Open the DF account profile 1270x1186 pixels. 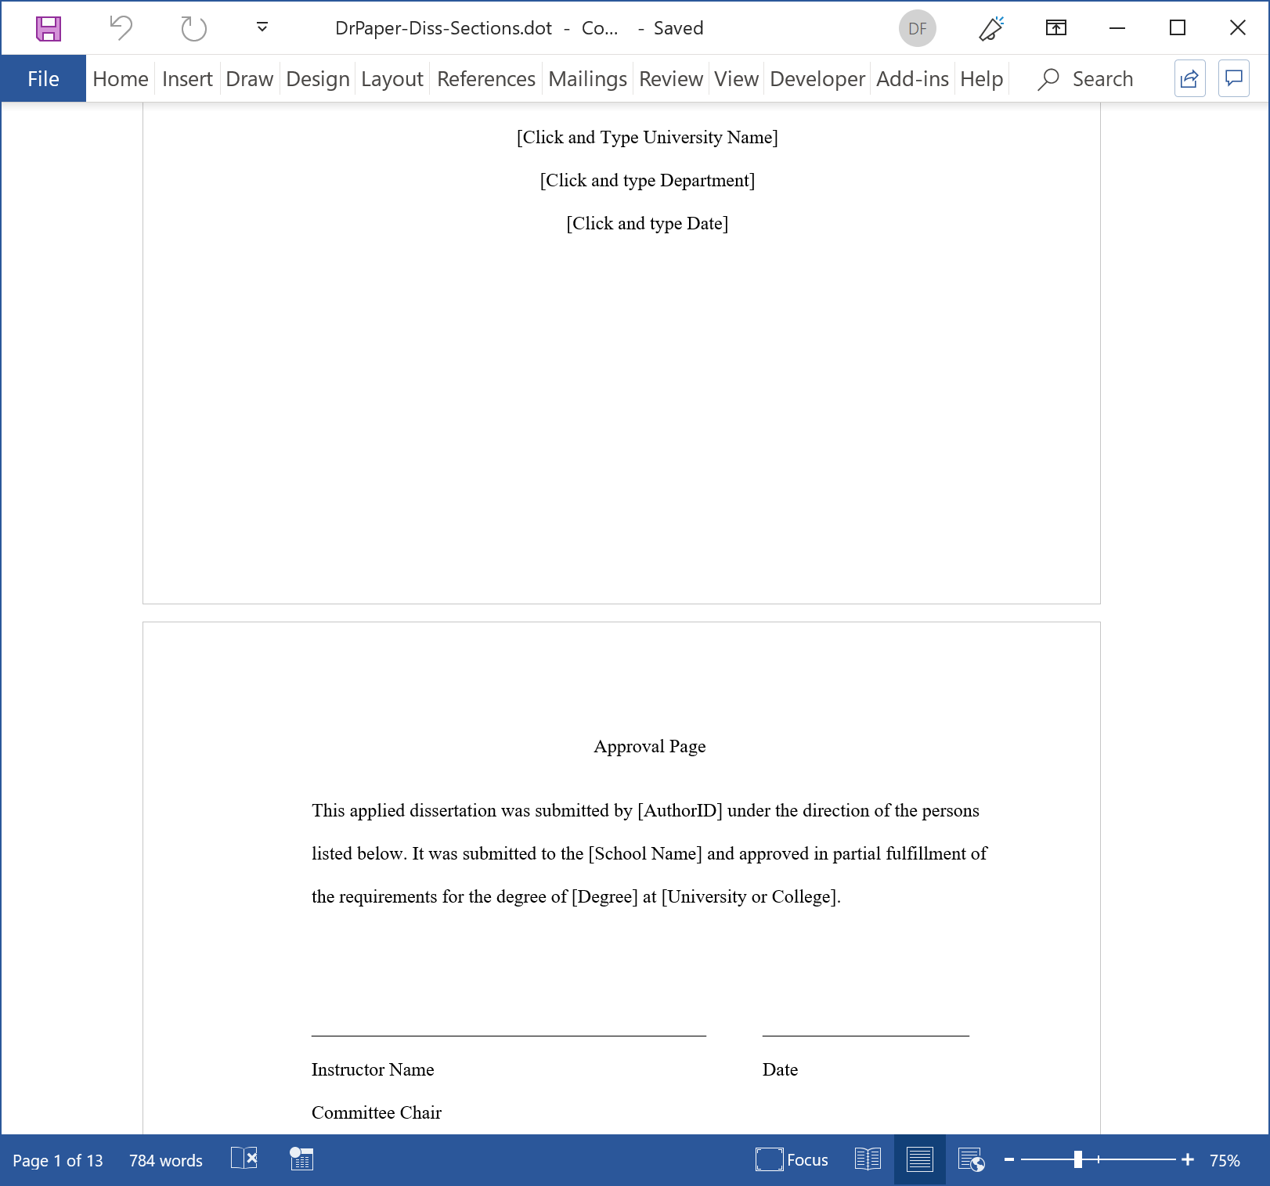point(917,29)
